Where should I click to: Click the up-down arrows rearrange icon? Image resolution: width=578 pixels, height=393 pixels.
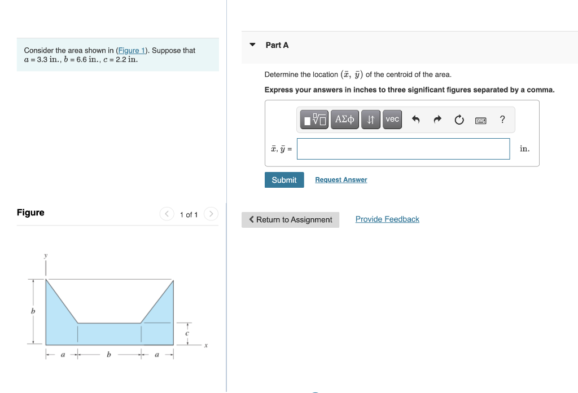click(x=370, y=119)
